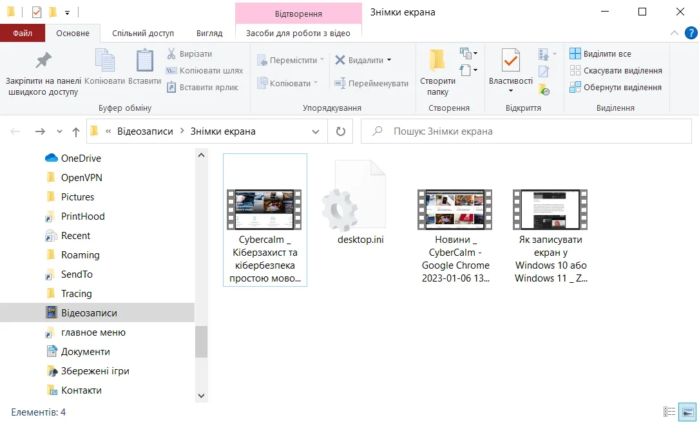
Task: Click Відеозаписи in the address bar
Action: 145,131
